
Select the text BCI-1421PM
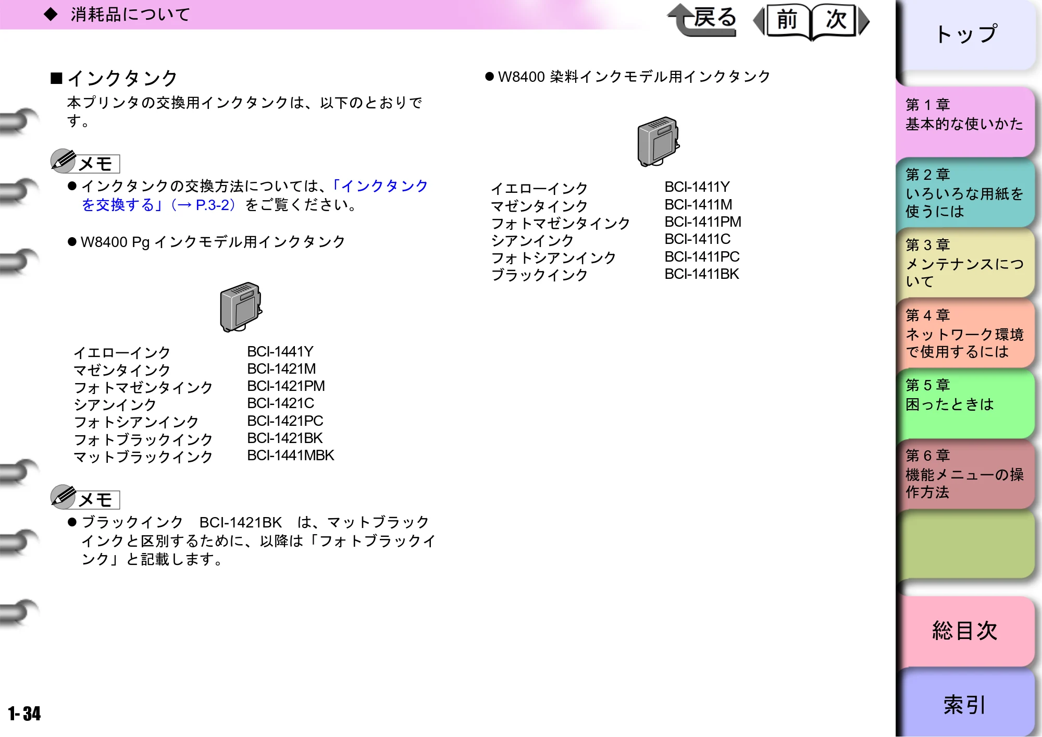[x=286, y=386]
